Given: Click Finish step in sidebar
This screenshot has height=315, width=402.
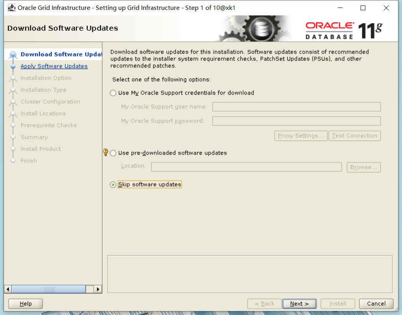Looking at the screenshot, I should [x=29, y=160].
